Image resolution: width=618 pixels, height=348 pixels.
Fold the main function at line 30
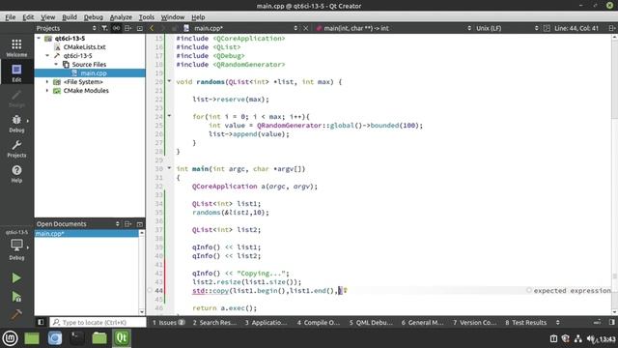[x=170, y=168]
